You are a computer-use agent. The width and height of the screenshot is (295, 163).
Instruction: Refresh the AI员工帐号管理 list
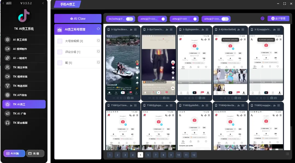coord(98,29)
